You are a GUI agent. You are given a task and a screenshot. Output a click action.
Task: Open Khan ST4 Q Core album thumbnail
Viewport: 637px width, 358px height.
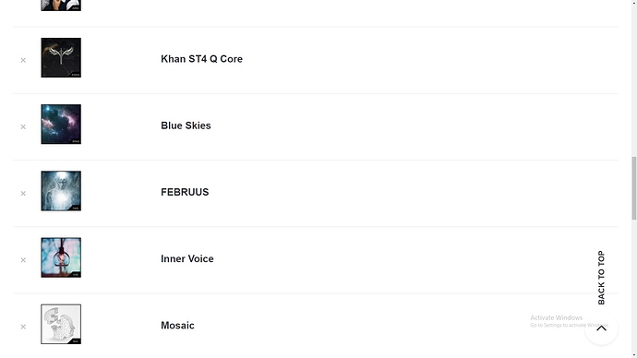(x=61, y=57)
